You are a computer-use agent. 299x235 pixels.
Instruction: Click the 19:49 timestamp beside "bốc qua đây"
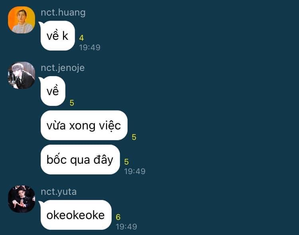click(135, 171)
